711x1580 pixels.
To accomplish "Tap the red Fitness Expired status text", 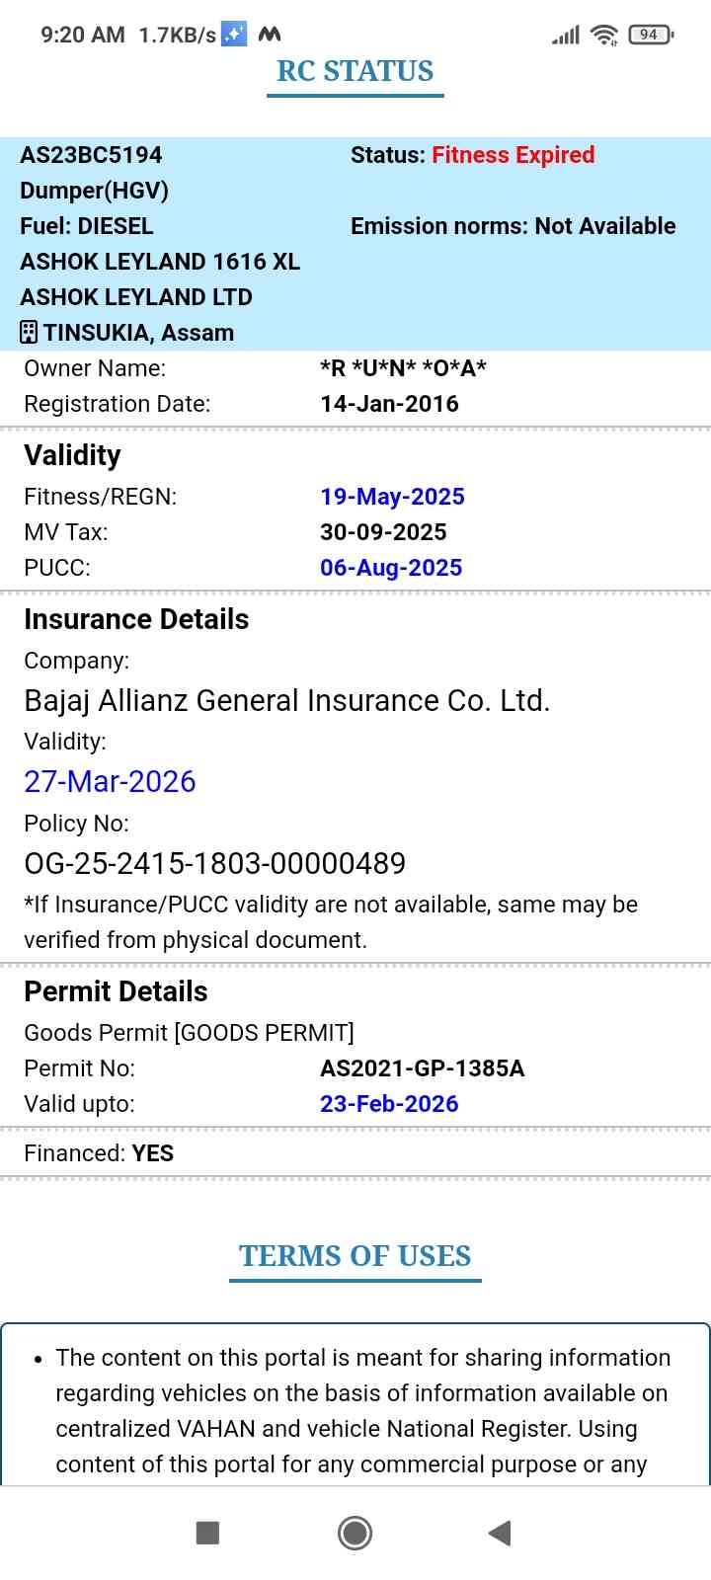I will click(513, 155).
